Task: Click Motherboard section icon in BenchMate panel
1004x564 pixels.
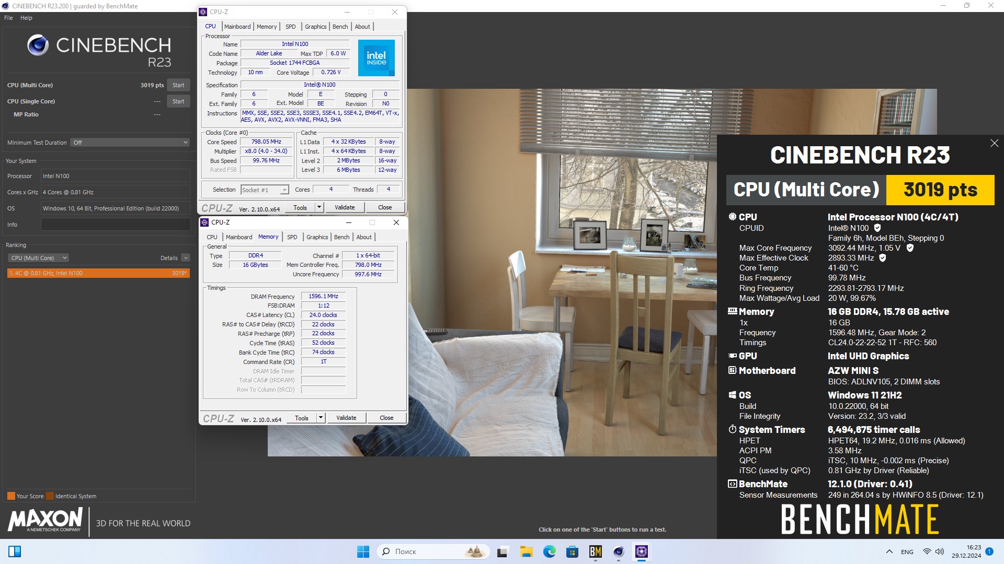Action: click(x=733, y=370)
